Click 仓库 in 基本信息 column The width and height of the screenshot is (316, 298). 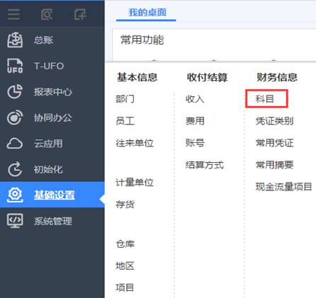pos(125,244)
